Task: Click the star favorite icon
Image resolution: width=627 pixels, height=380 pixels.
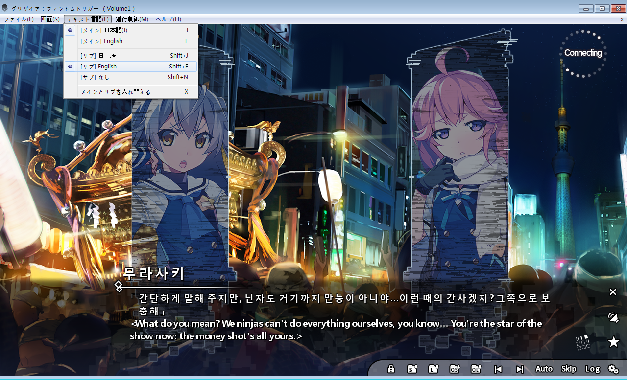Action: 613,342
